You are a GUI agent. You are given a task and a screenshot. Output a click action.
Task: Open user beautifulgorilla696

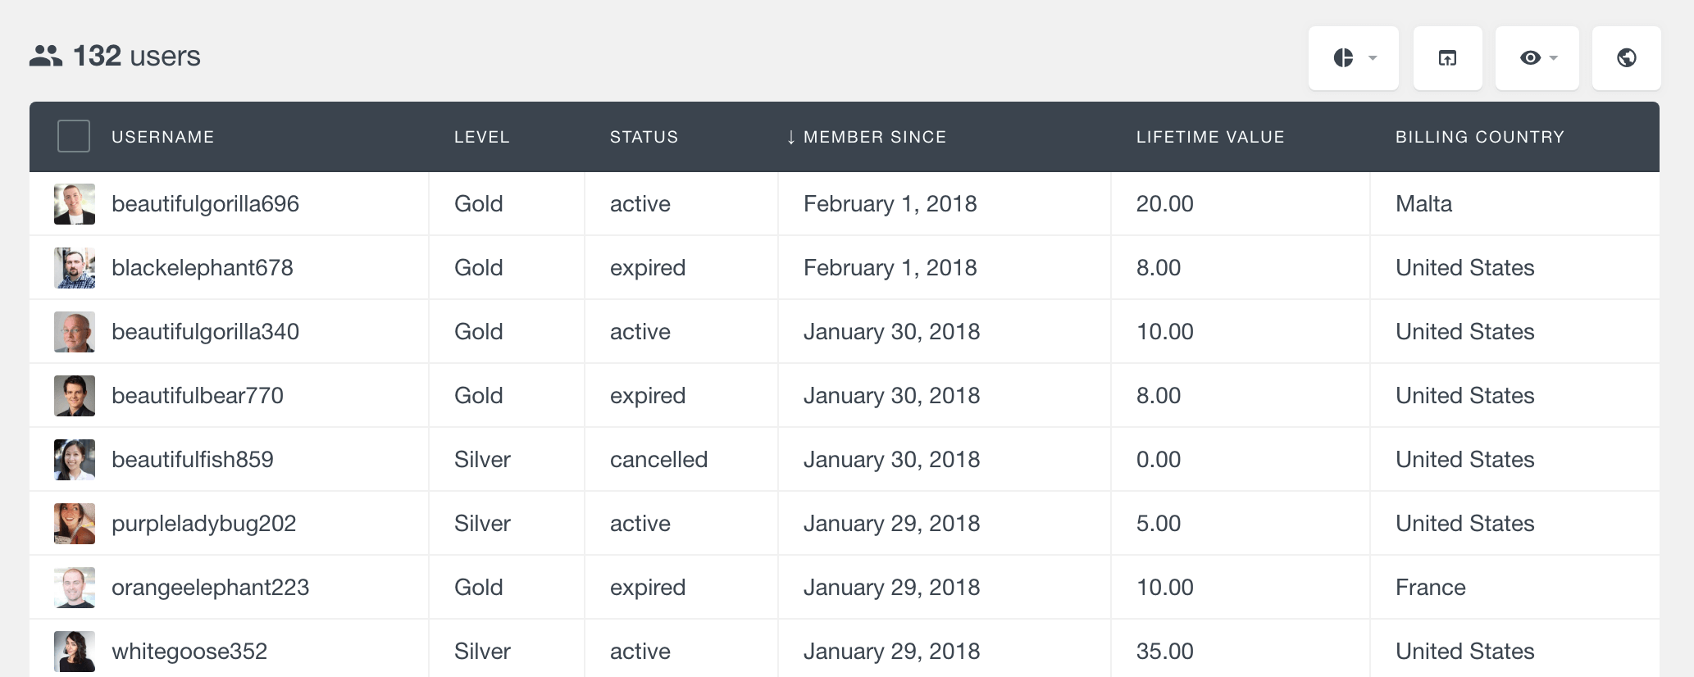pos(205,204)
